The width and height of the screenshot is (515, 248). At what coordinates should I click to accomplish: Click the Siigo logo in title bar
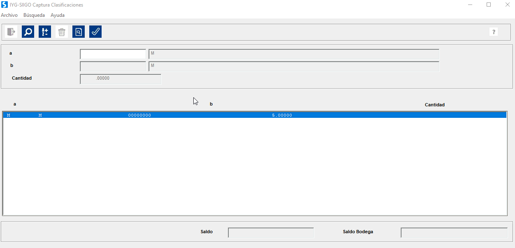pos(5,5)
